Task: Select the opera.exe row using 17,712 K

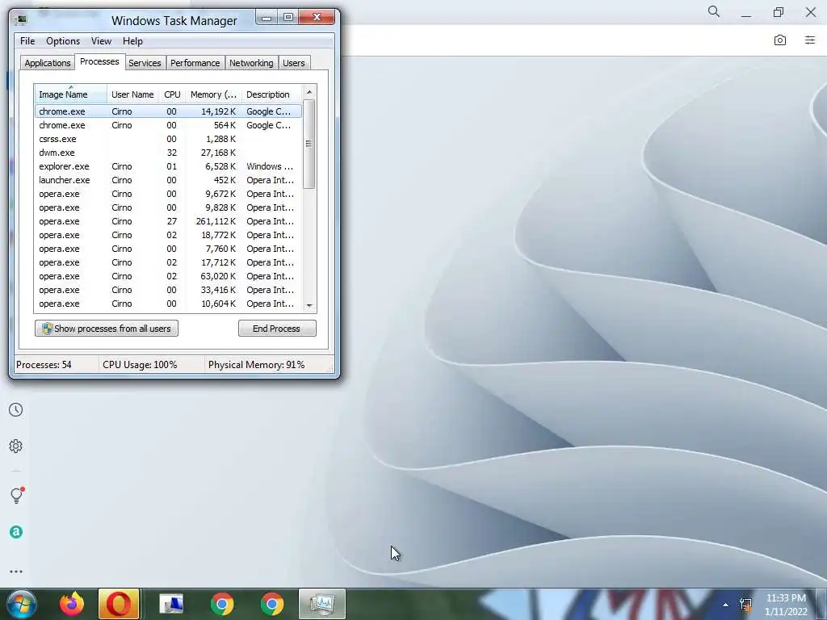Action: click(168, 262)
